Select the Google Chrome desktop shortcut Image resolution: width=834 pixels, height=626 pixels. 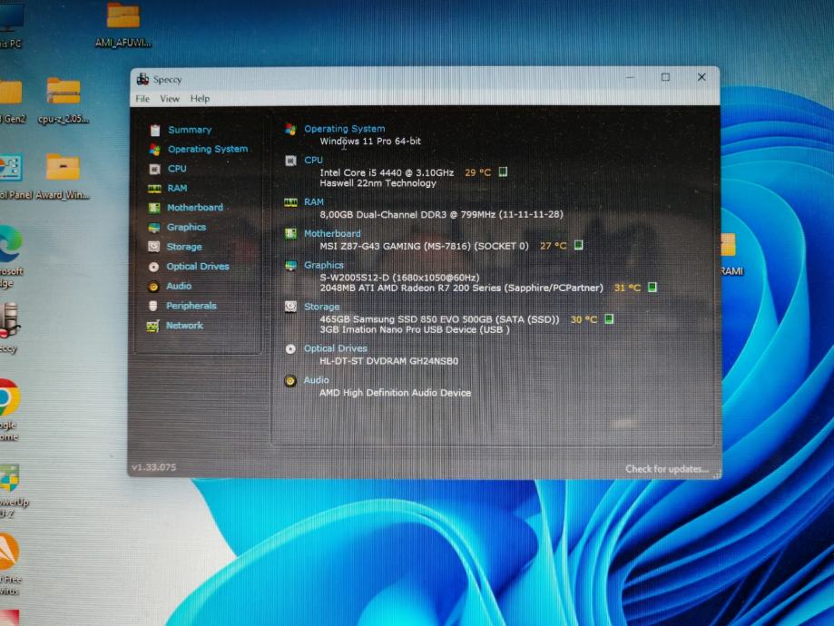(9, 410)
